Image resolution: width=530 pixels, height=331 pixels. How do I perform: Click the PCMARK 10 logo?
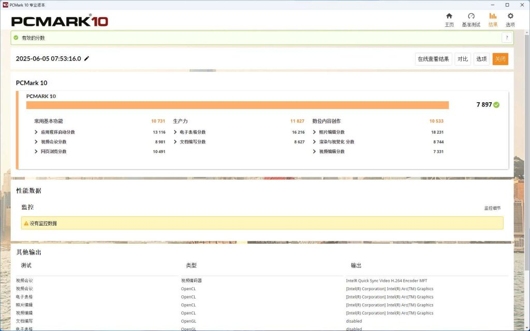[x=60, y=21]
